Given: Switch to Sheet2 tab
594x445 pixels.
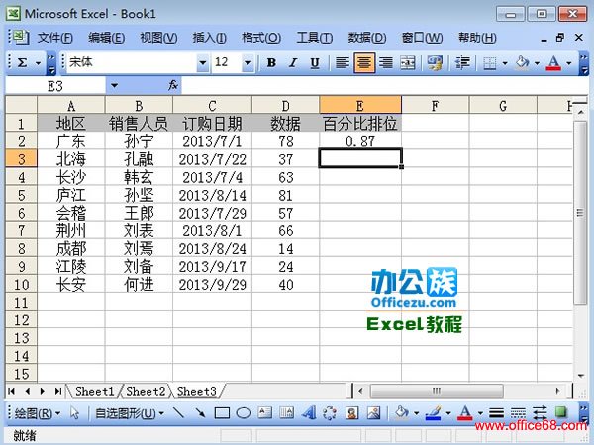Looking at the screenshot, I should coord(146,391).
